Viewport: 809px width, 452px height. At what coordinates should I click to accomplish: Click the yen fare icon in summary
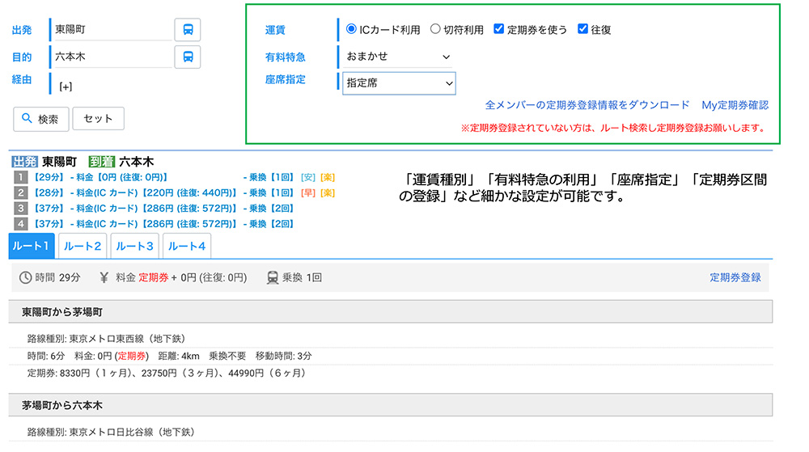(104, 277)
